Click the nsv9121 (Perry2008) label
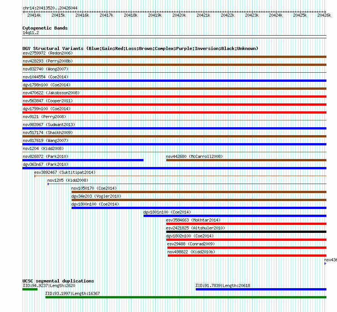 pyautogui.click(x=44, y=117)
